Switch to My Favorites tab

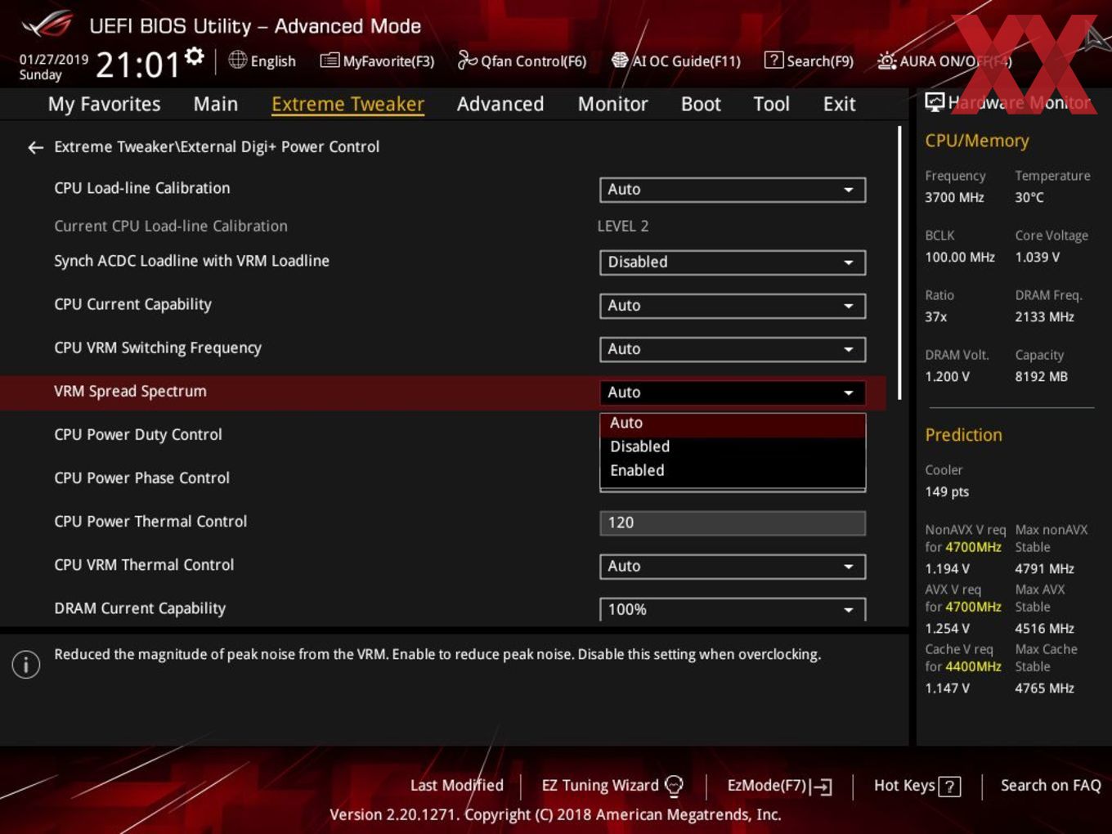pos(104,104)
